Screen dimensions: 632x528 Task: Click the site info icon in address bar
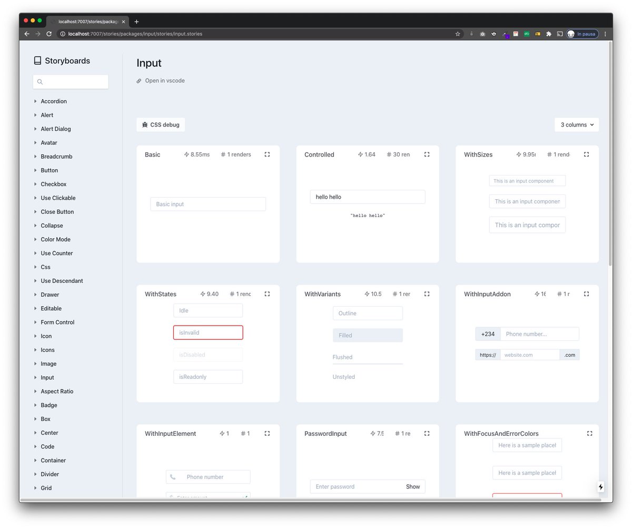63,34
